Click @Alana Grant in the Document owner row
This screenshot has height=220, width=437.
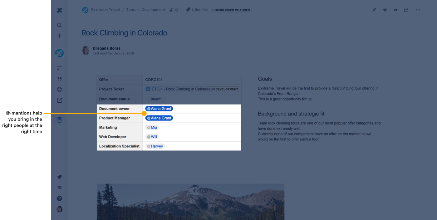(x=159, y=109)
